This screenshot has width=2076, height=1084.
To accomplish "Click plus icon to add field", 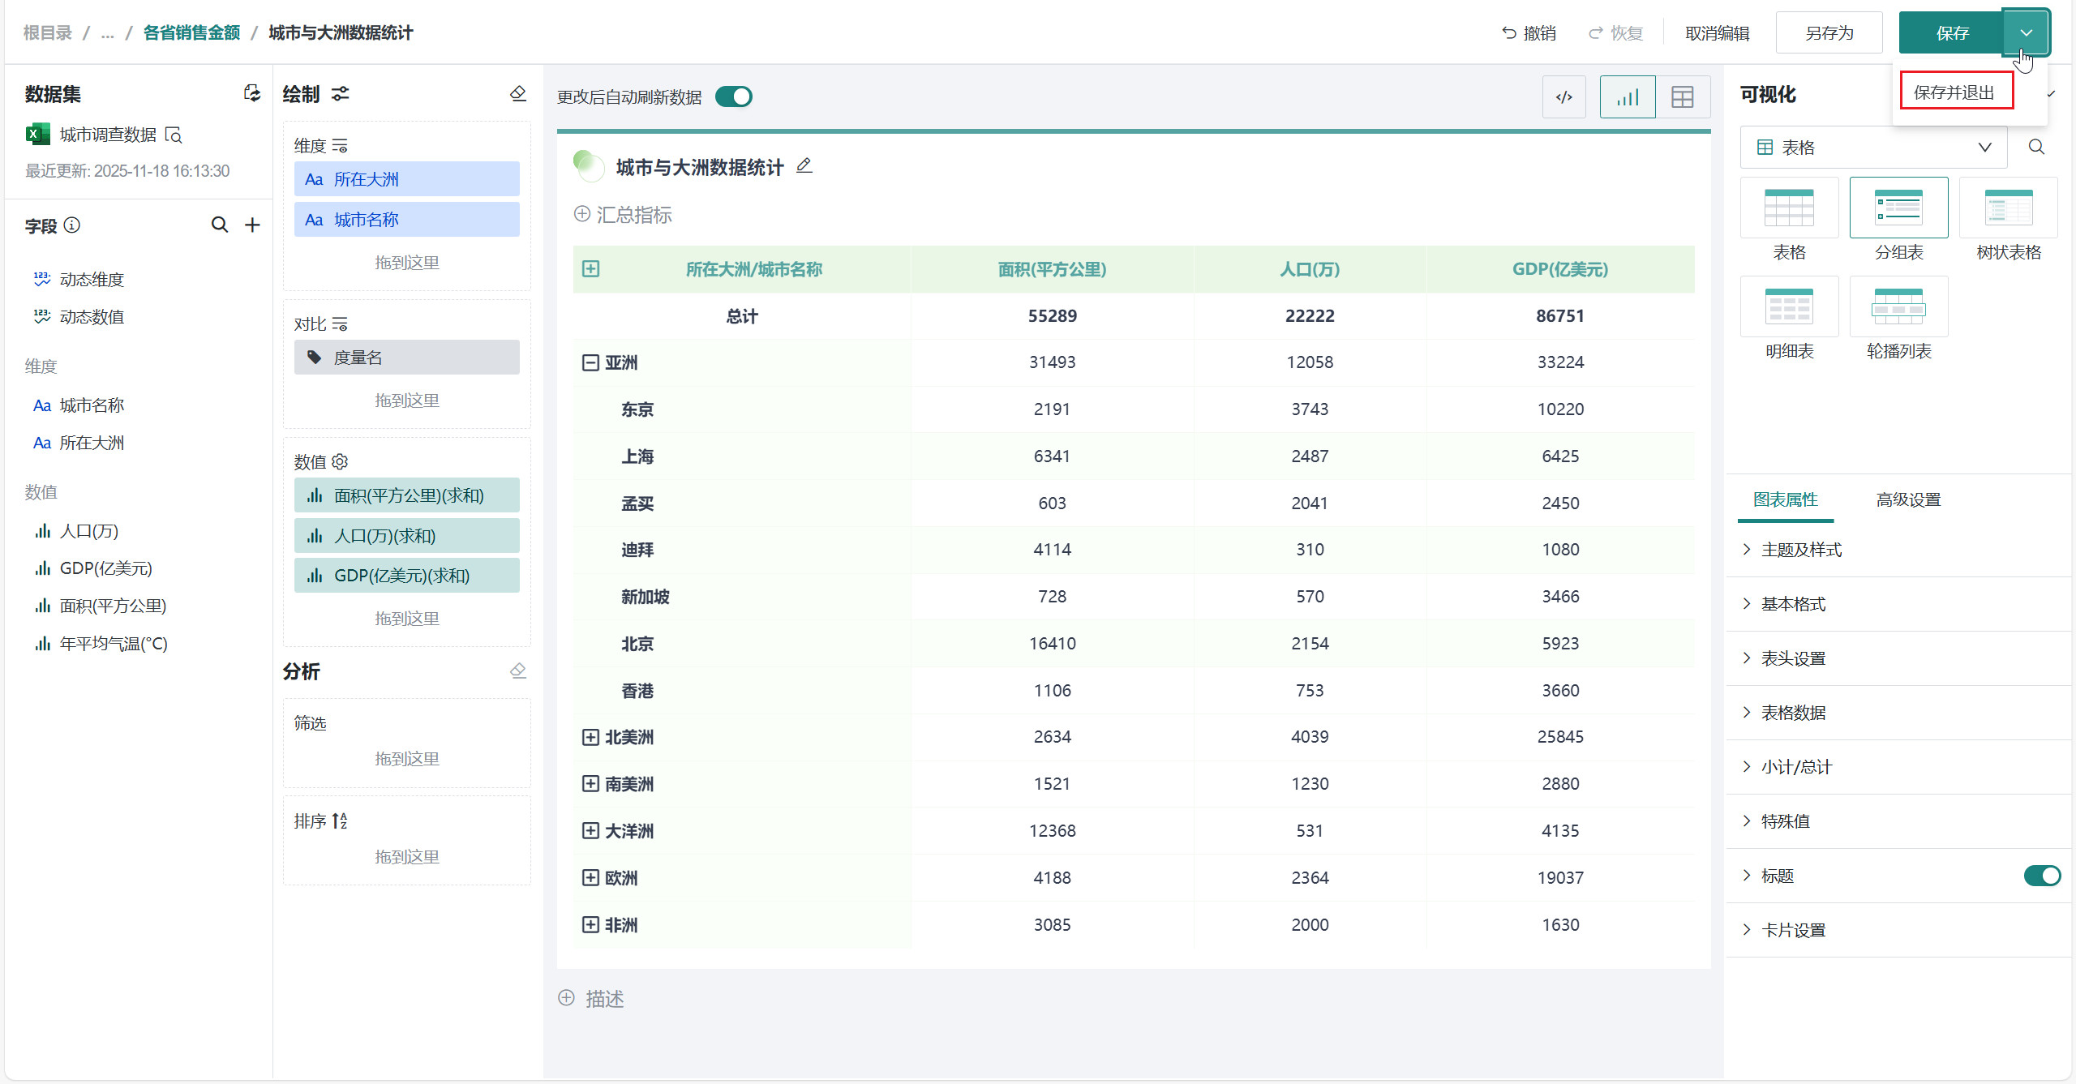I will 253,225.
